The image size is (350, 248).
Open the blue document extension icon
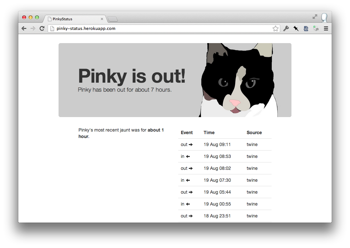pyautogui.click(x=306, y=29)
